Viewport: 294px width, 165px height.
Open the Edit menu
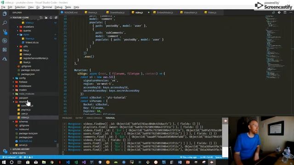pos(10,7)
